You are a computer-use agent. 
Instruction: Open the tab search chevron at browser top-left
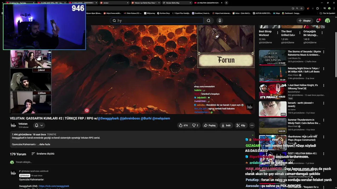(3, 3)
